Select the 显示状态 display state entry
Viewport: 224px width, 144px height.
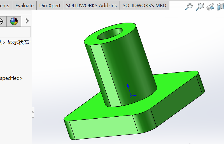coord(18,42)
